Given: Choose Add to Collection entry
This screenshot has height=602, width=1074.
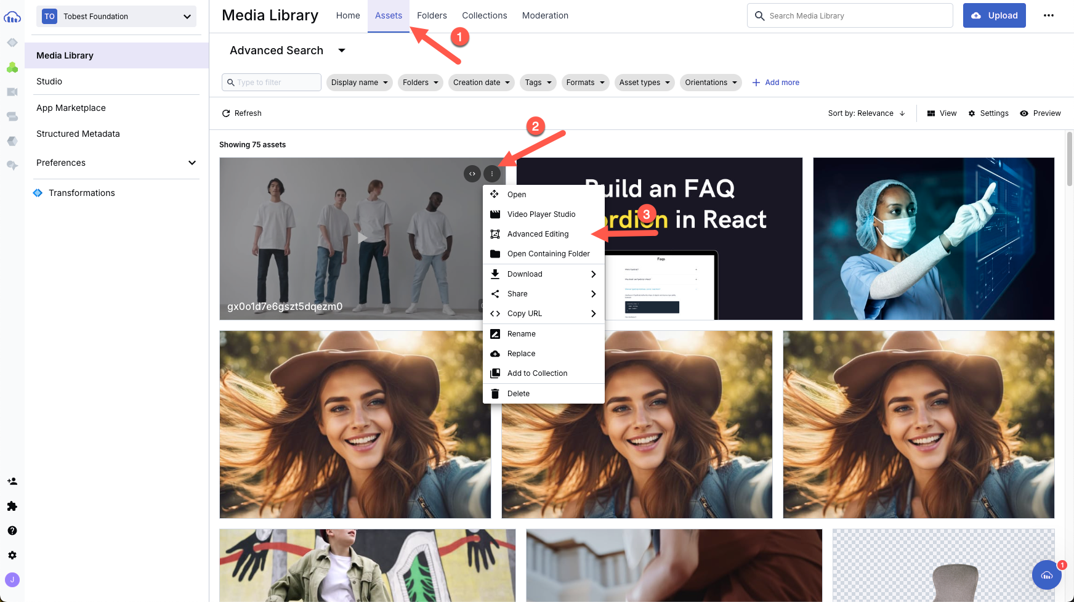Looking at the screenshot, I should click(x=544, y=373).
